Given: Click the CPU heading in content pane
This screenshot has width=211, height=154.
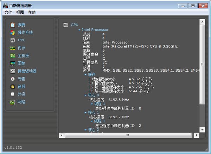Looking at the screenshot, I should [x=75, y=25].
